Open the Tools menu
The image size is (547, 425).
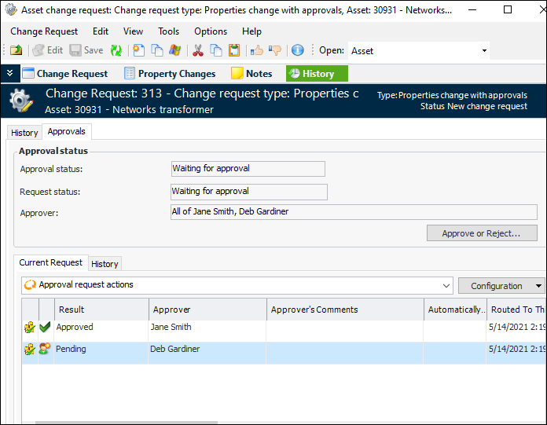point(168,31)
